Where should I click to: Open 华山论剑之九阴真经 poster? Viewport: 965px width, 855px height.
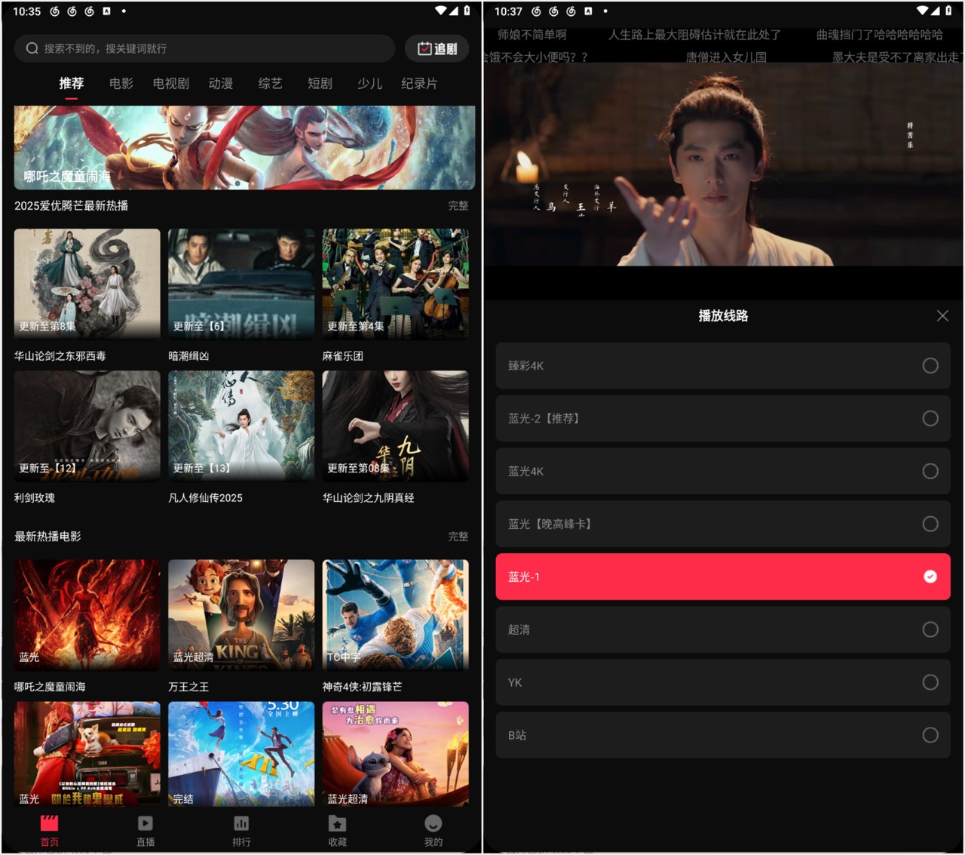396,426
